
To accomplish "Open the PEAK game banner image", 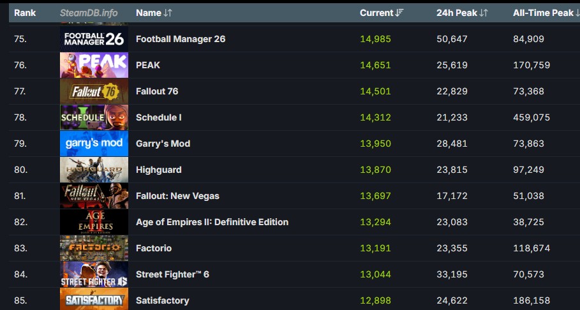I will (x=94, y=65).
